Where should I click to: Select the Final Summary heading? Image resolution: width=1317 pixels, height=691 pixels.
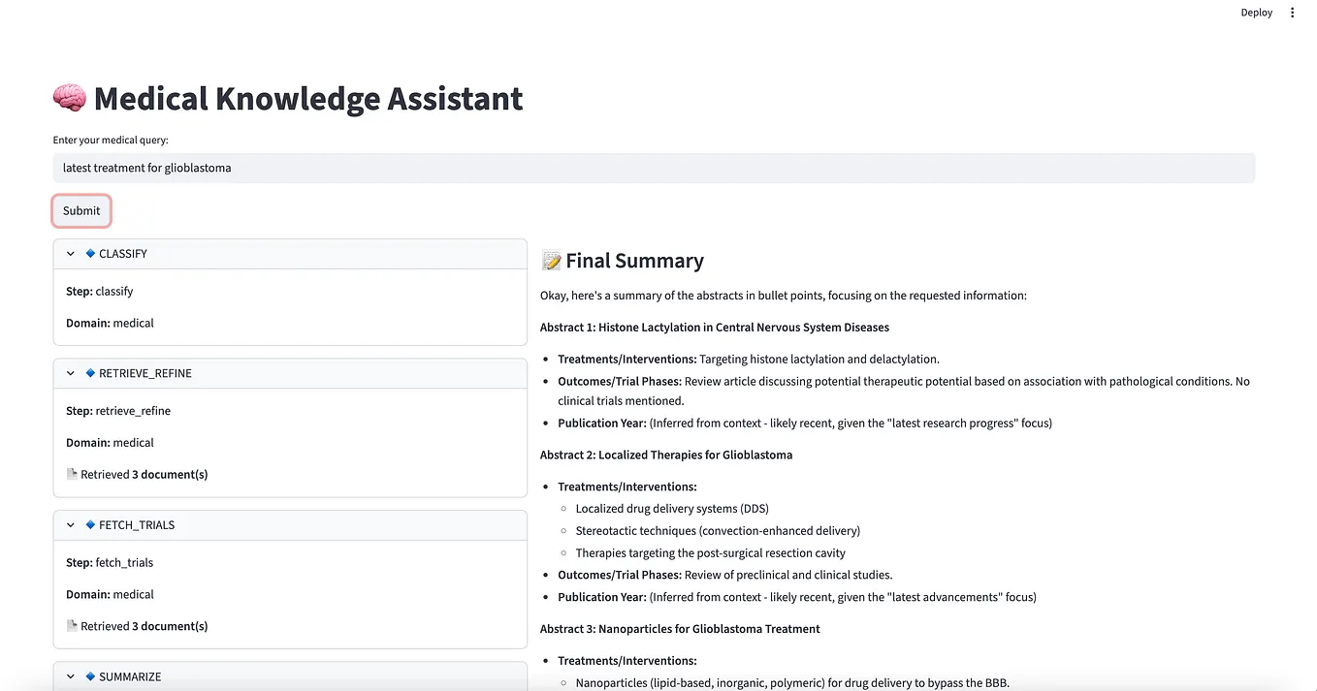click(634, 260)
